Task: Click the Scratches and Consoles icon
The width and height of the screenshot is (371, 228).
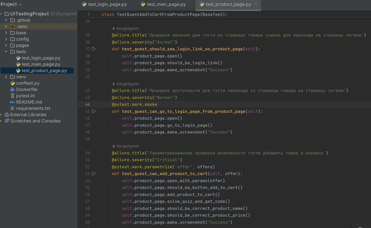Action: [x=7, y=121]
